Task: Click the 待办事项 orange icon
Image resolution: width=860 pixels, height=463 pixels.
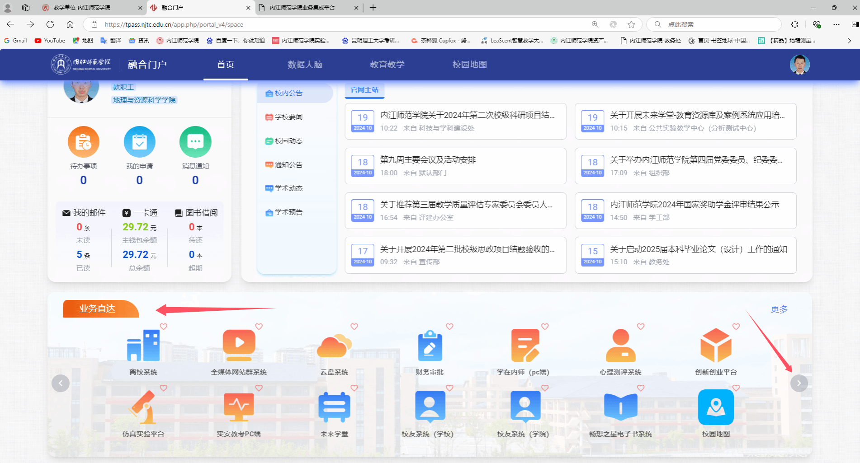Action: pos(84,142)
